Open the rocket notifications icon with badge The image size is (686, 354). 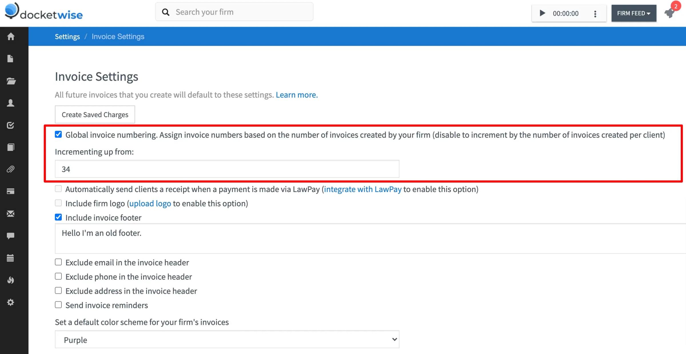click(x=669, y=13)
